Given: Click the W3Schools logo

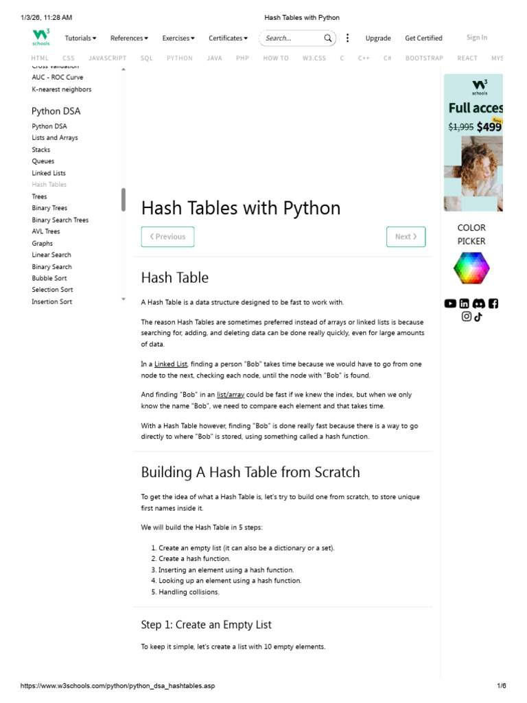Looking at the screenshot, I should click(40, 38).
